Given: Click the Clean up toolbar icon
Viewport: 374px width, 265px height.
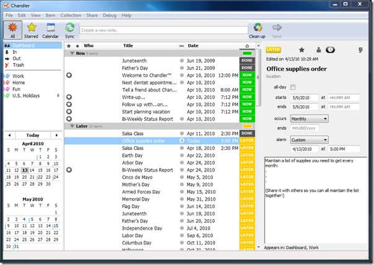Looking at the screenshot, I should pyautogui.click(x=257, y=30).
